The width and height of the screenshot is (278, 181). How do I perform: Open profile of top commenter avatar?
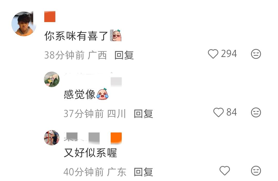click(x=24, y=24)
